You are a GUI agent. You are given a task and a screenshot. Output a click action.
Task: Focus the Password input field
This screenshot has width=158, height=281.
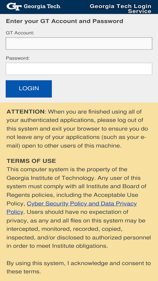tap(79, 69)
